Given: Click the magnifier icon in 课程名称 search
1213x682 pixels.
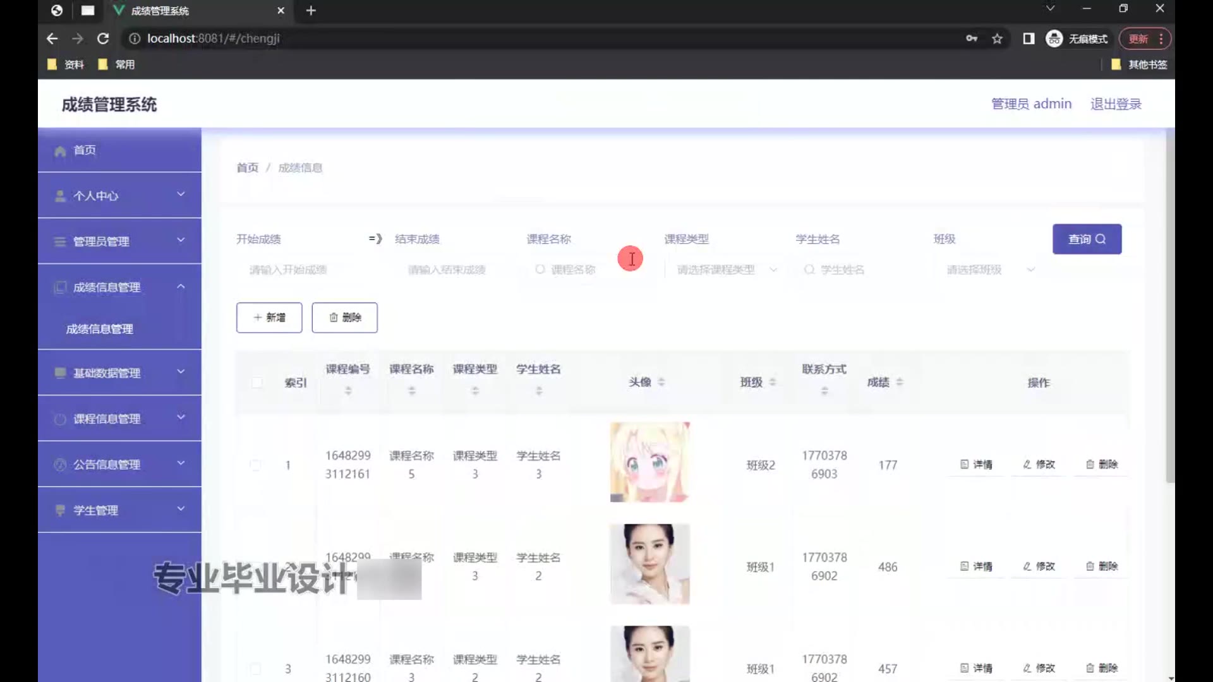Looking at the screenshot, I should pyautogui.click(x=540, y=270).
